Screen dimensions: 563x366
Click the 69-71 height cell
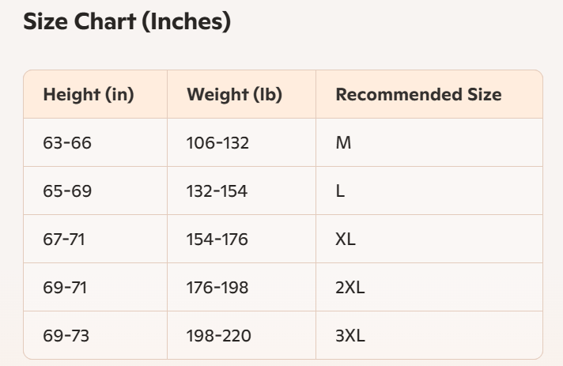(66, 288)
